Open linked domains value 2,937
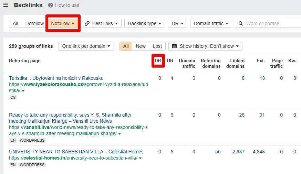Screen dimensions: 301x174 (x=238, y=152)
